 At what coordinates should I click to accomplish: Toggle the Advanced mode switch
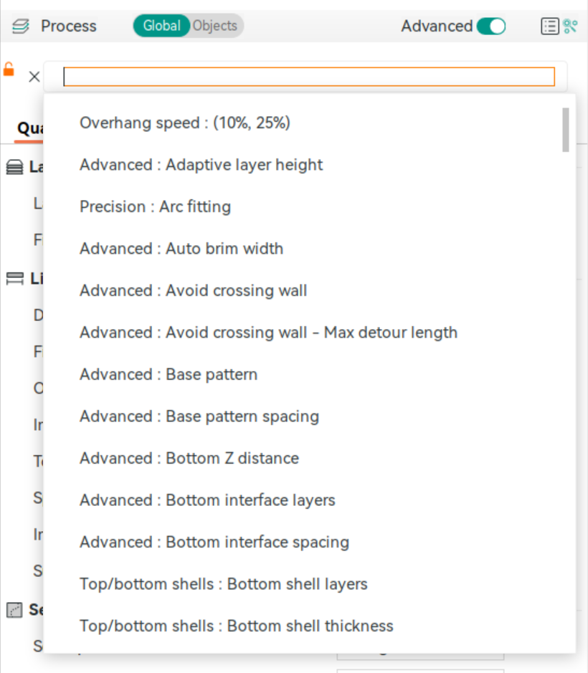pyautogui.click(x=491, y=26)
